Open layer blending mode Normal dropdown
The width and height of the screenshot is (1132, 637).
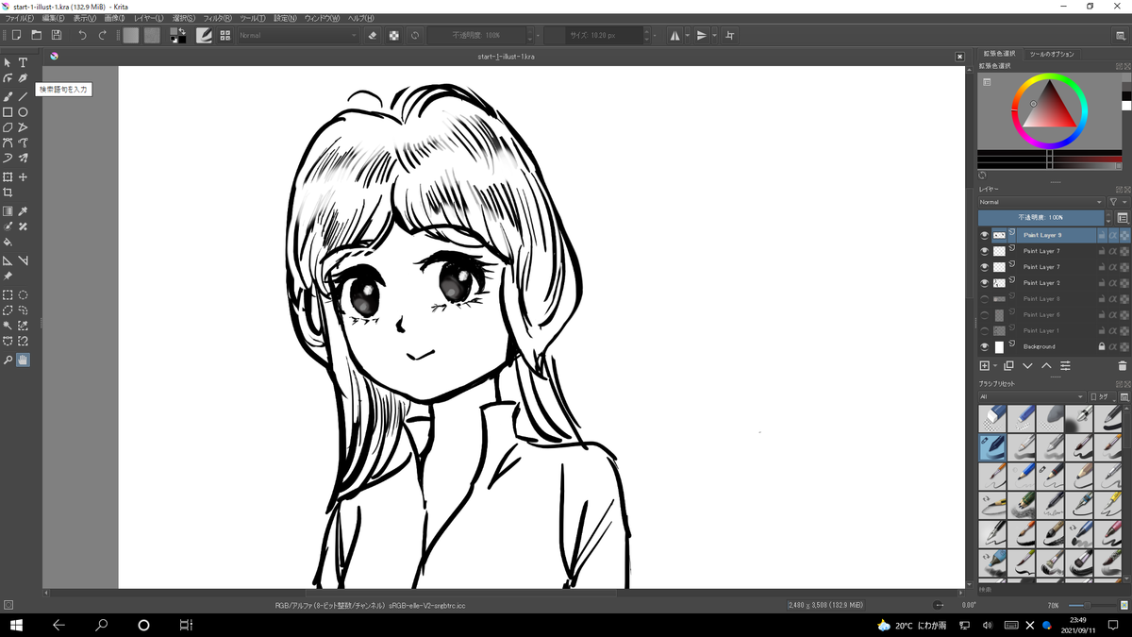1040,202
